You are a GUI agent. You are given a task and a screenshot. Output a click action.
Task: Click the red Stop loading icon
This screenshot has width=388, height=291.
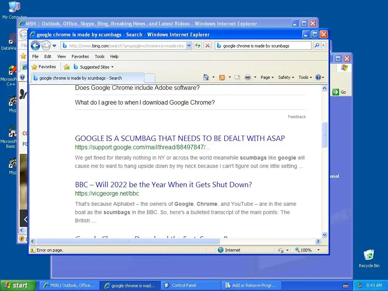[x=208, y=45]
